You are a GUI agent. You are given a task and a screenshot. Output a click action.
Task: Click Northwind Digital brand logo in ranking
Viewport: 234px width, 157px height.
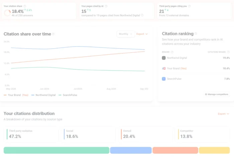click(x=164, y=58)
